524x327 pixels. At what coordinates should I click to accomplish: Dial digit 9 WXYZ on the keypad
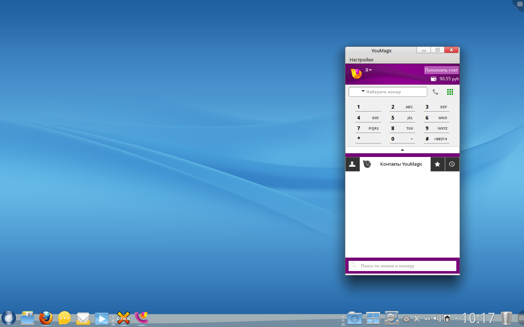437,128
